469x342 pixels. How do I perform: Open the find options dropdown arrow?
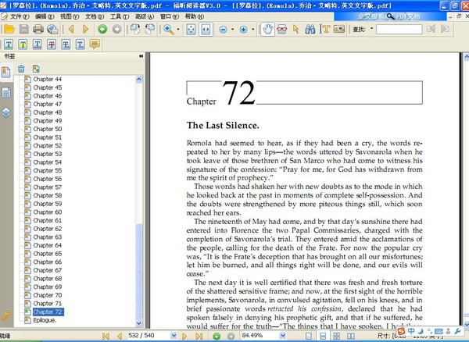pyautogui.click(x=372, y=29)
